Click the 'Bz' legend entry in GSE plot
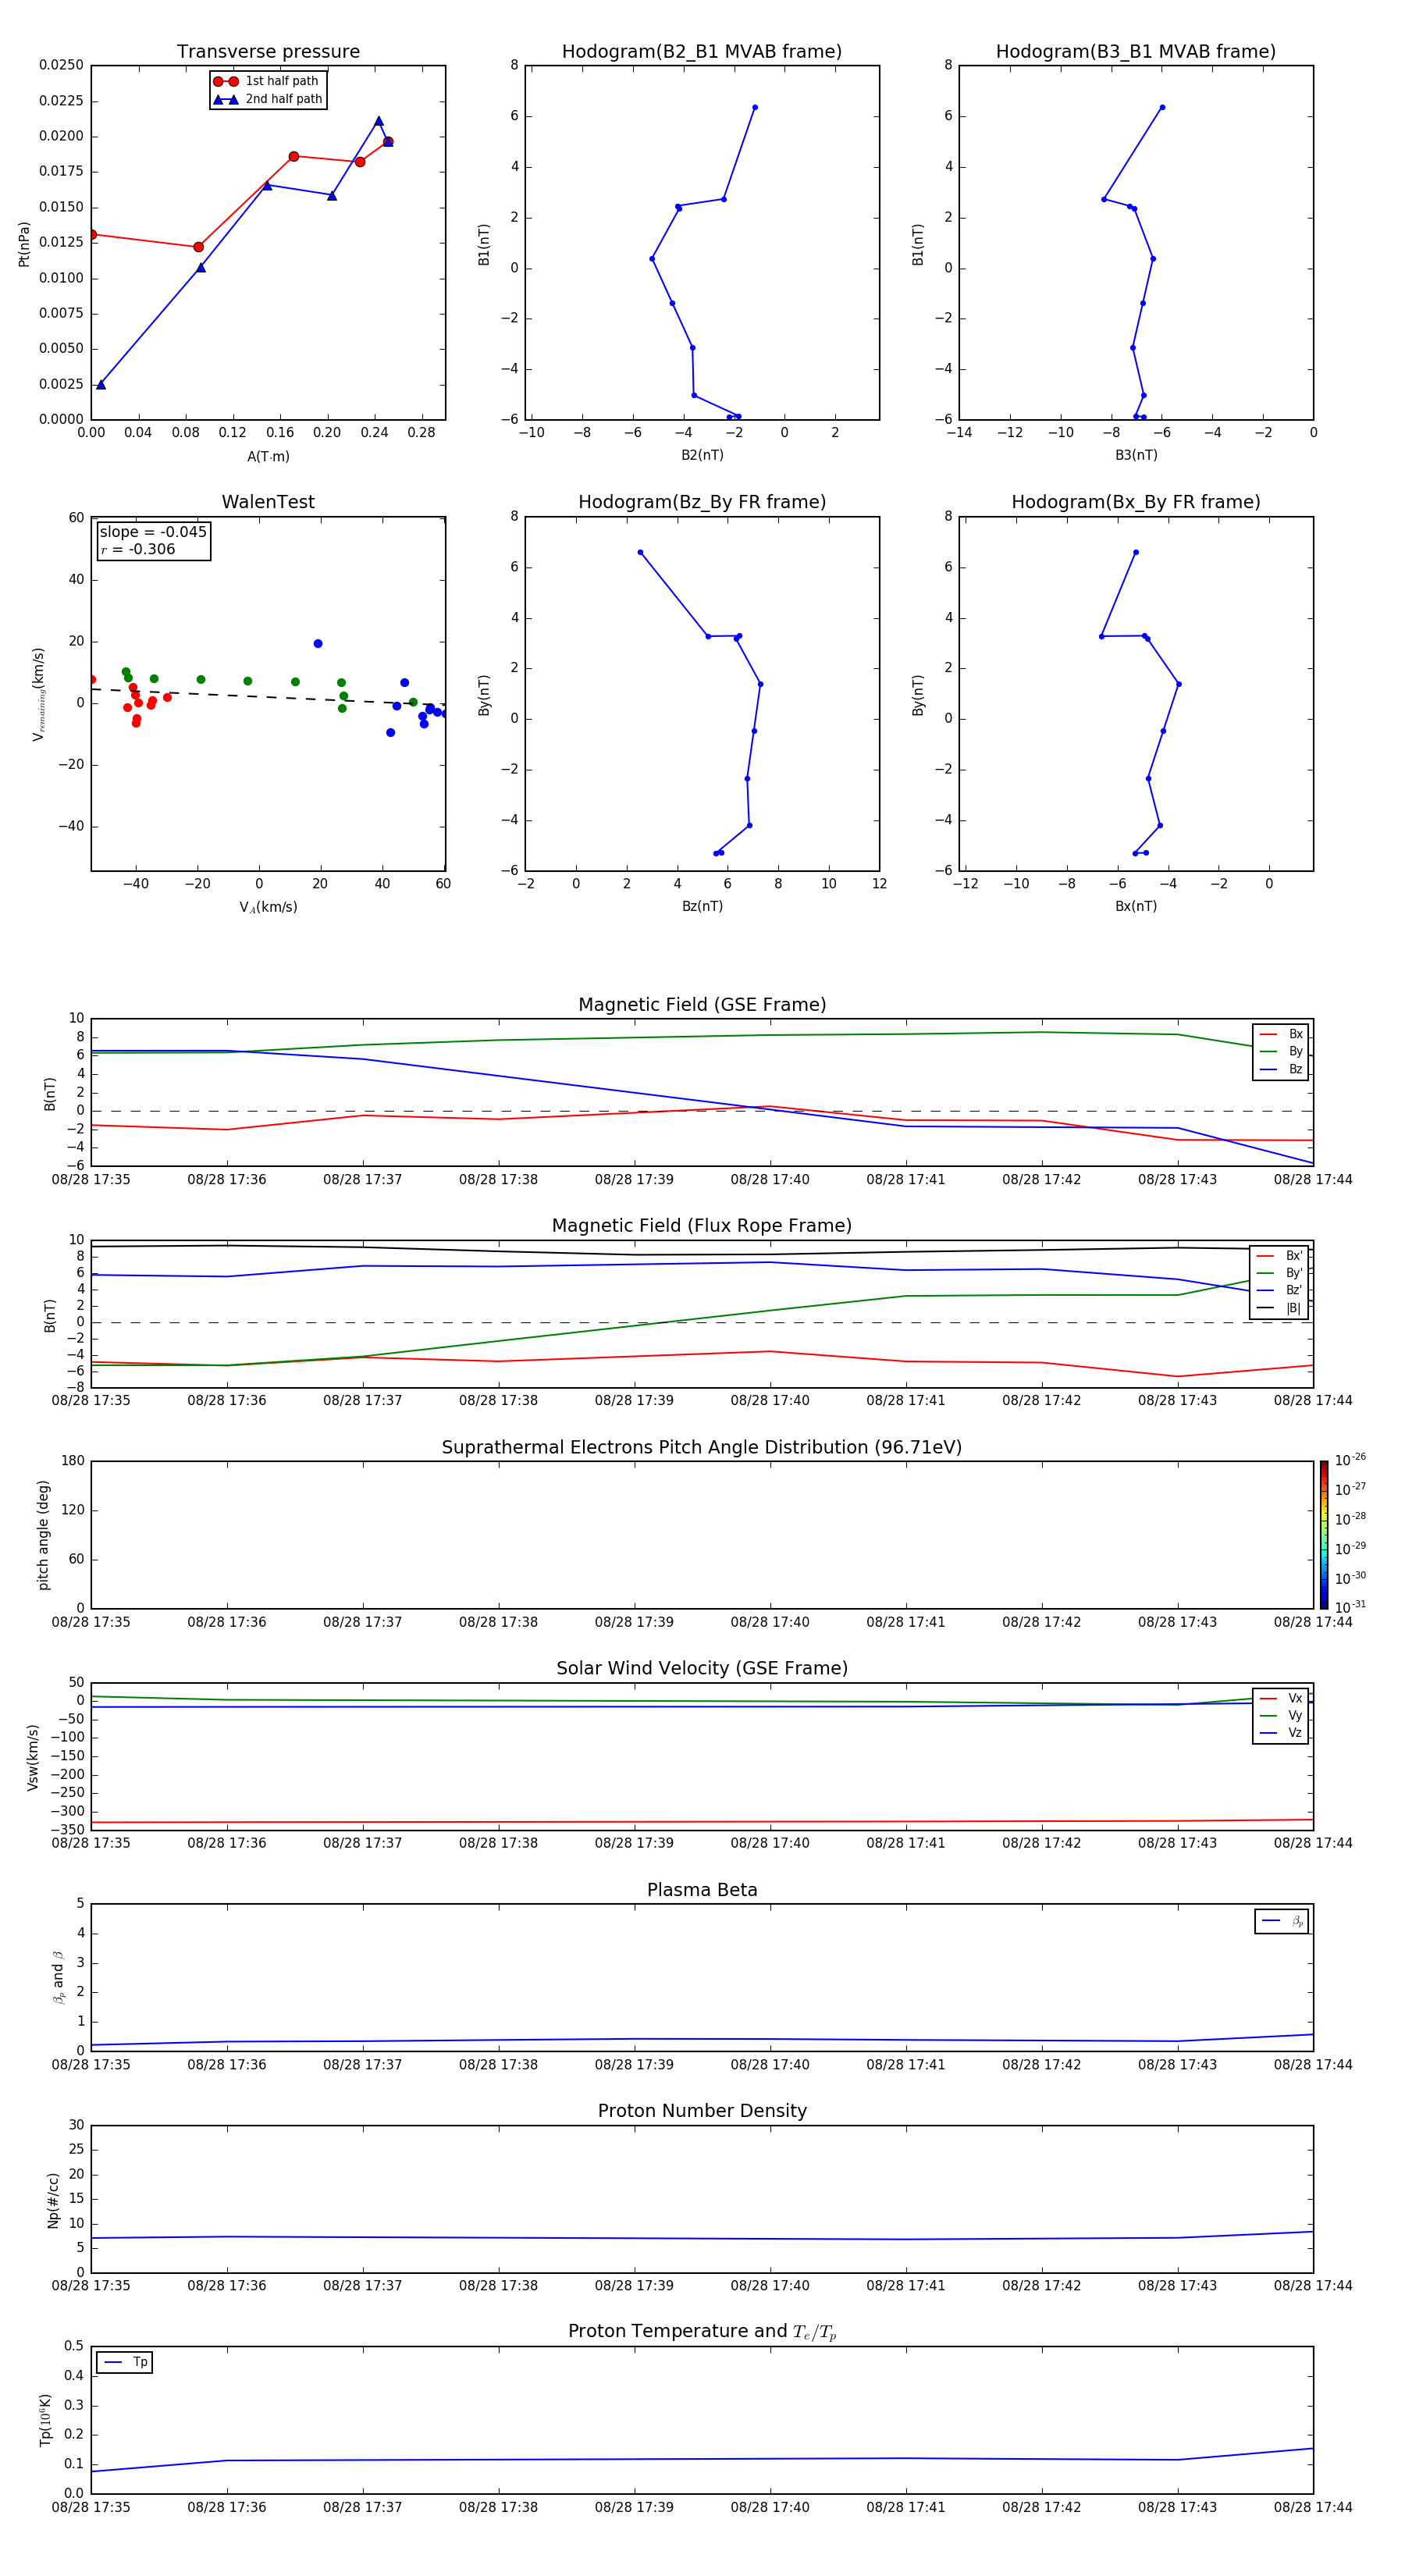The width and height of the screenshot is (1405, 2576). point(1281,1069)
